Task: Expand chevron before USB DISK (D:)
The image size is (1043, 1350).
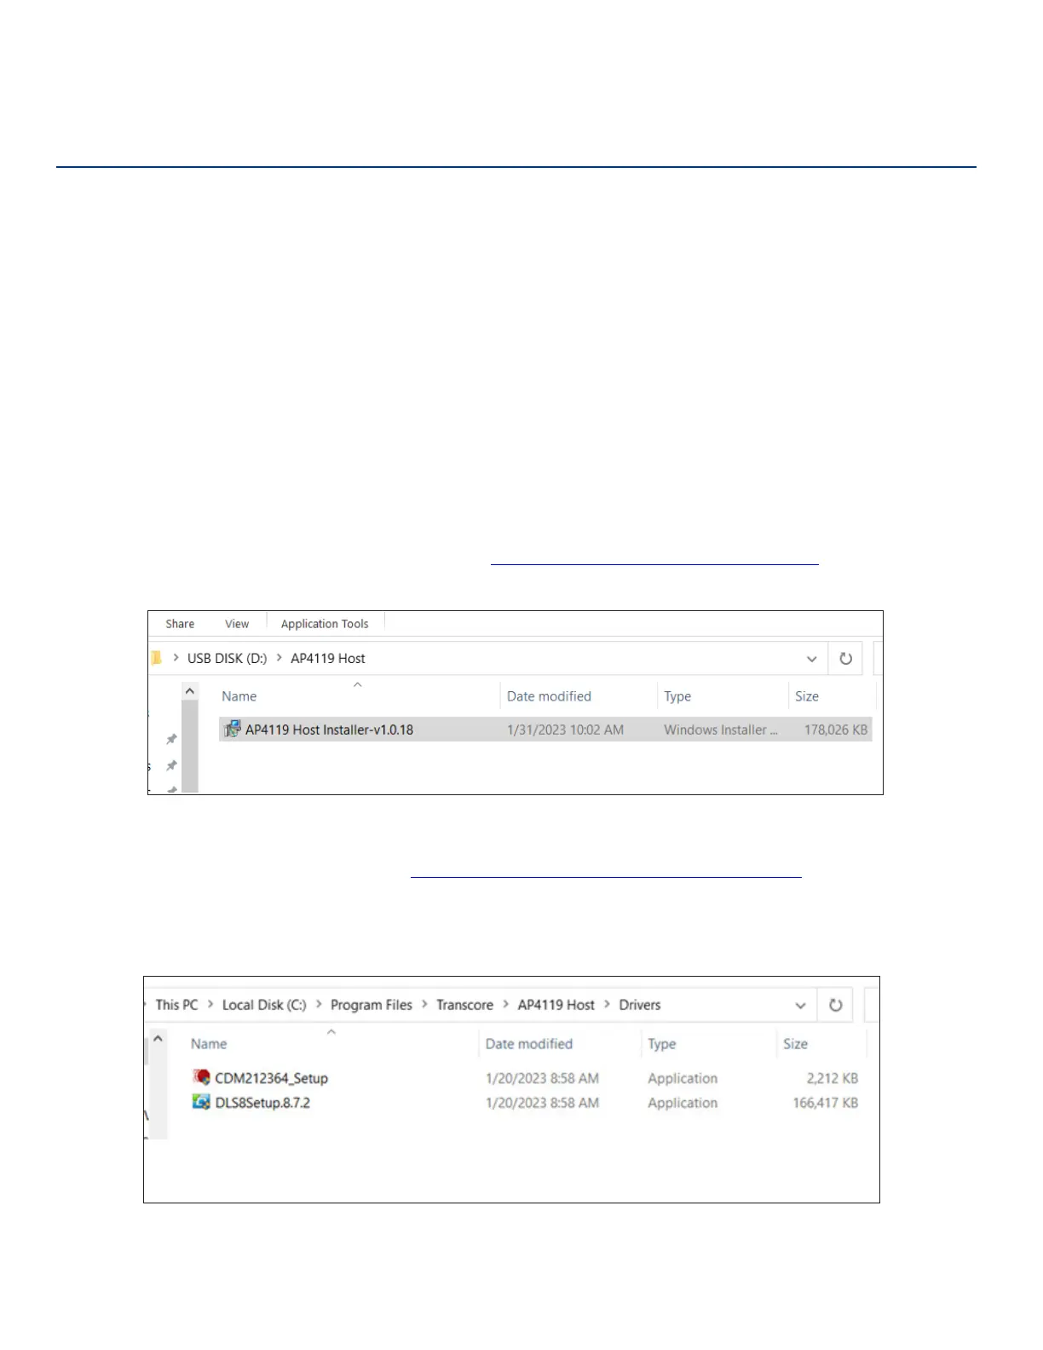Action: 176,658
